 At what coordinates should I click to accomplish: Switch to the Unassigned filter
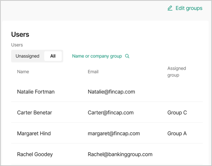28,56
